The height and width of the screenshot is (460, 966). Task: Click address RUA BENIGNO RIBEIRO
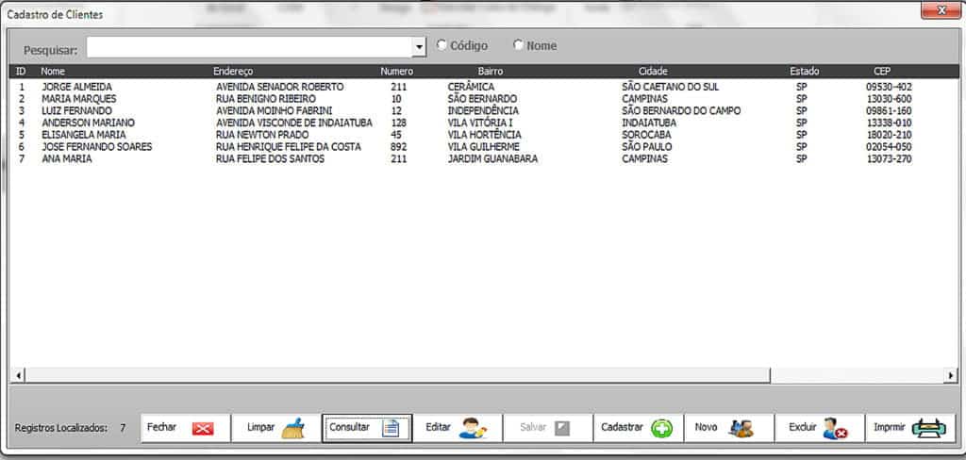click(265, 99)
